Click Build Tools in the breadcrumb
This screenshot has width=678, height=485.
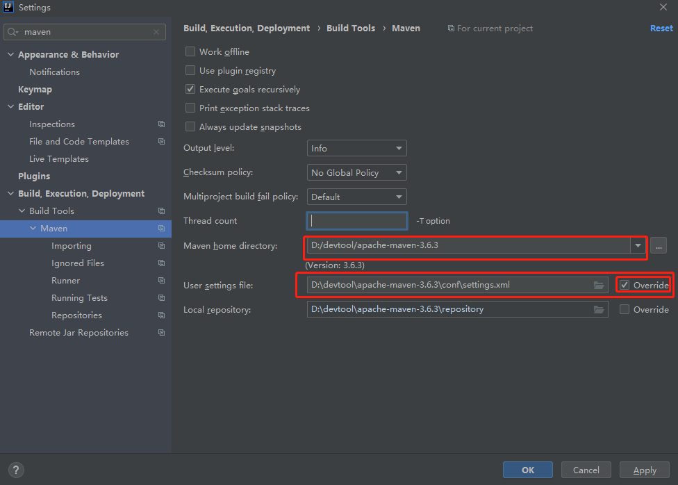pos(351,28)
